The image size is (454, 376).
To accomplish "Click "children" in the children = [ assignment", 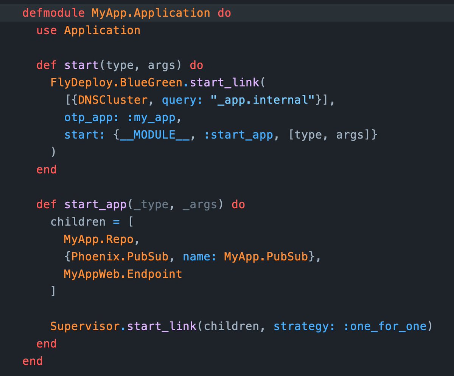I will point(78,221).
